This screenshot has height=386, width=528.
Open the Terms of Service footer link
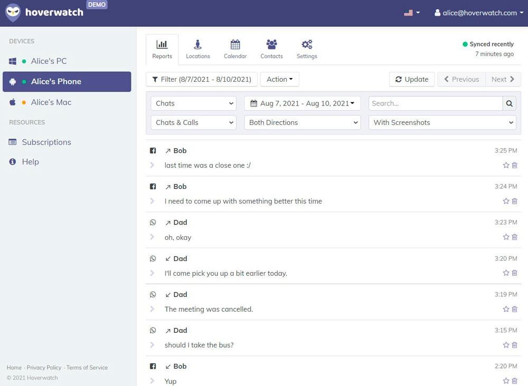tap(87, 368)
